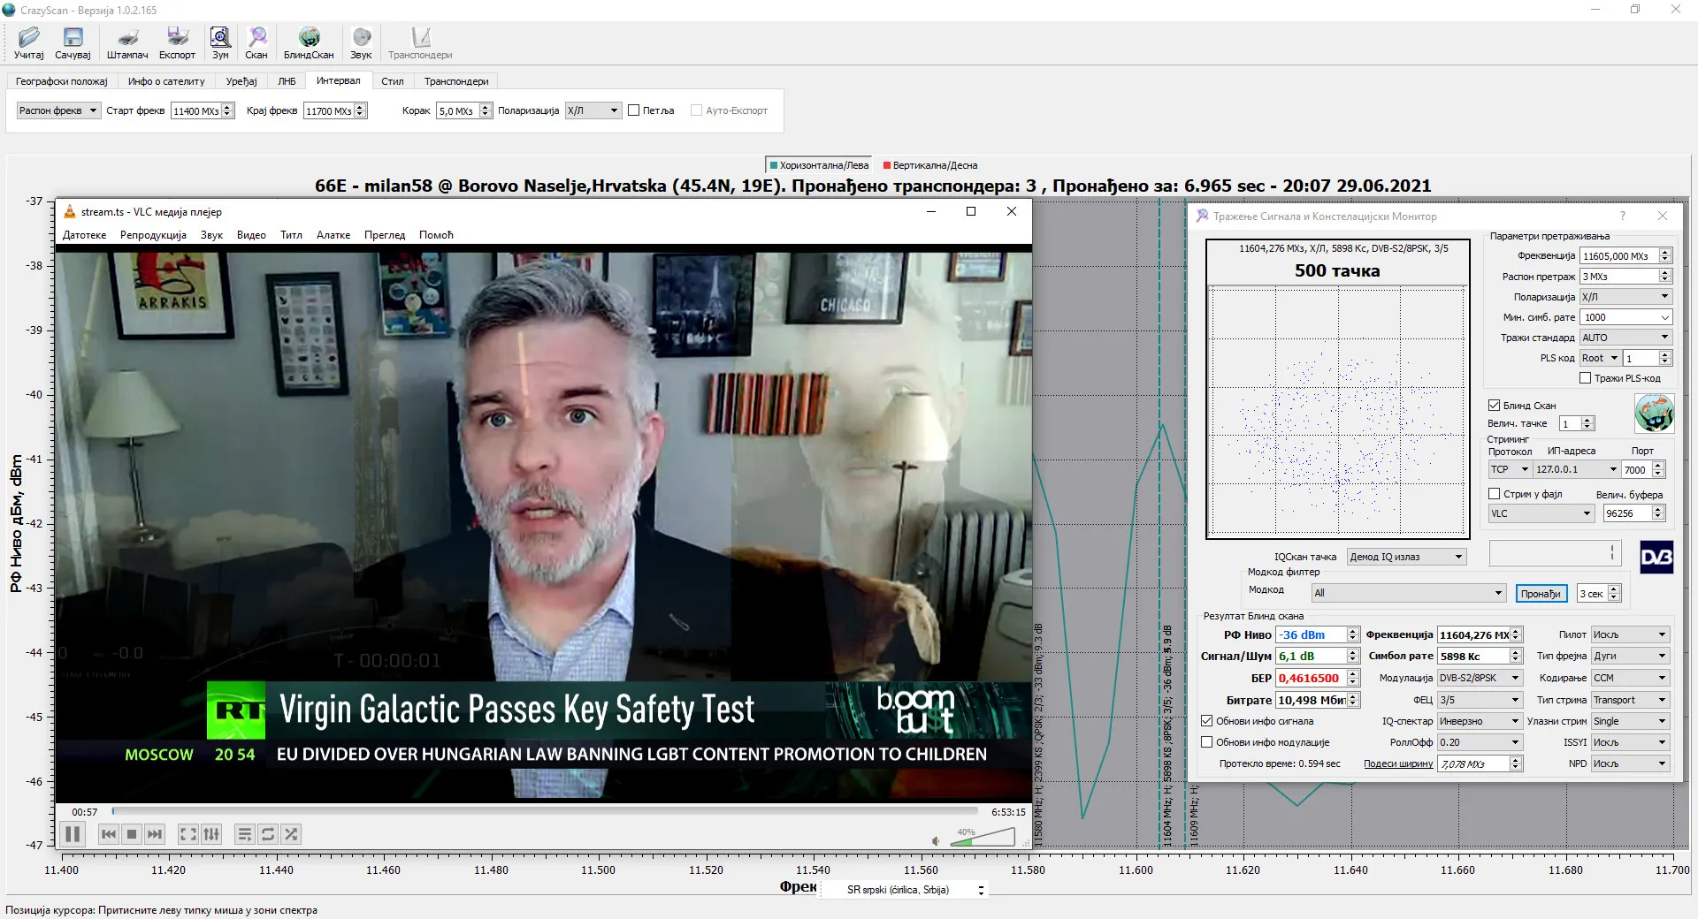Click the БлиндСкан toolbar icon
The width and height of the screenshot is (1698, 919).
[309, 42]
